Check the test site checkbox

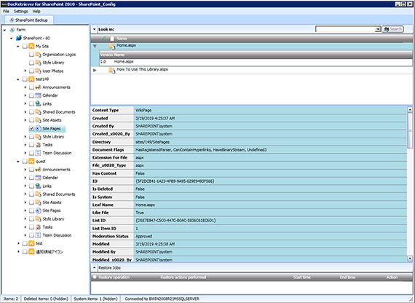point(25,243)
